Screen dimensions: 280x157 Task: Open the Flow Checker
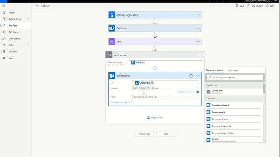pos(255,6)
